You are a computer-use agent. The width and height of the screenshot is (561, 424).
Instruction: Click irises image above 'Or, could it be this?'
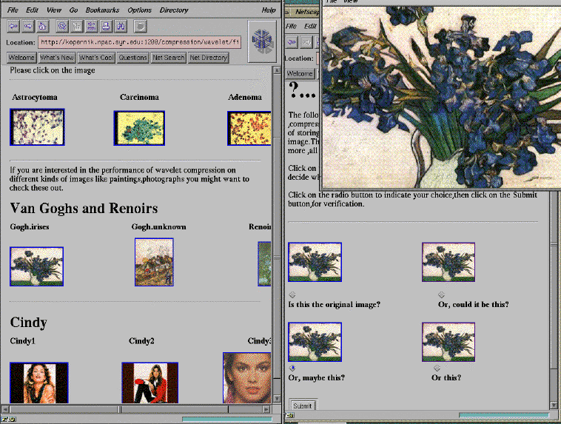point(449,262)
